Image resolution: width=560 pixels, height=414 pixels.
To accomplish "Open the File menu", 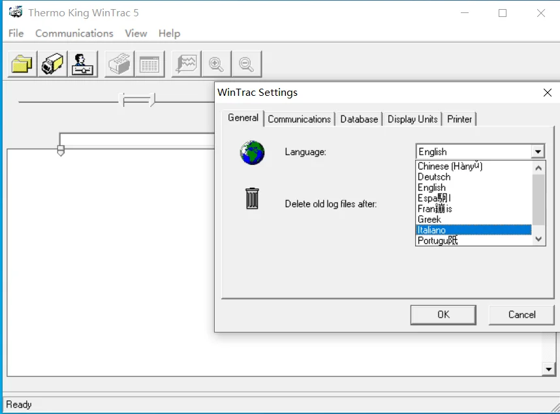I will tap(16, 33).
